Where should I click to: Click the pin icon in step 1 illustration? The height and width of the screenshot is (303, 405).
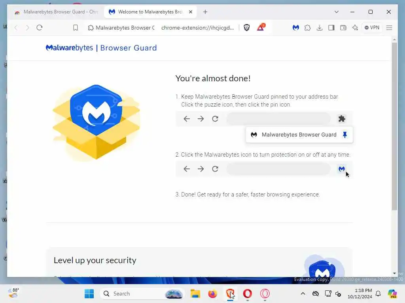tap(345, 135)
